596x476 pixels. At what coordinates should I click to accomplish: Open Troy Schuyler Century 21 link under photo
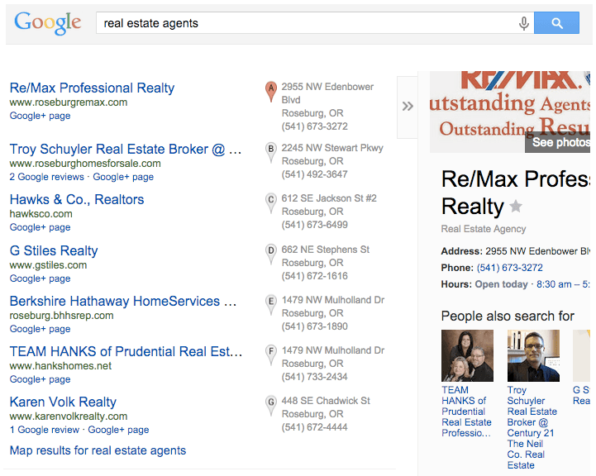532,427
